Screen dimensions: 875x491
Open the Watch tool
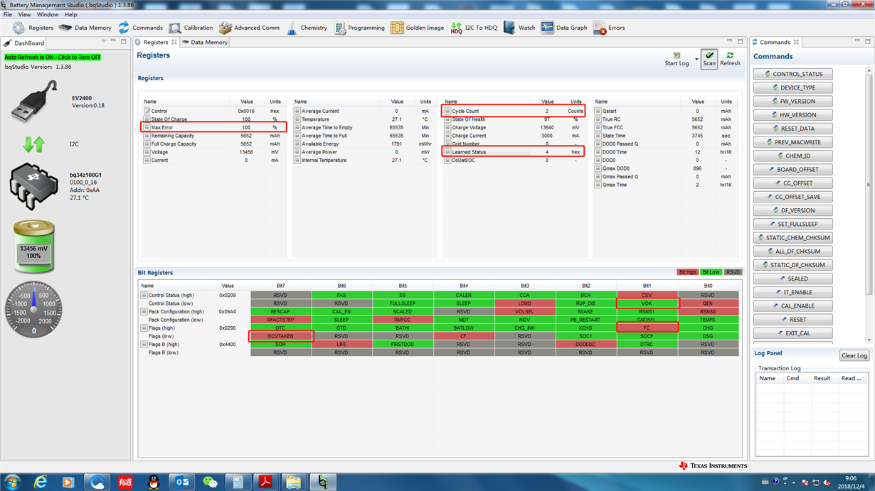(519, 28)
